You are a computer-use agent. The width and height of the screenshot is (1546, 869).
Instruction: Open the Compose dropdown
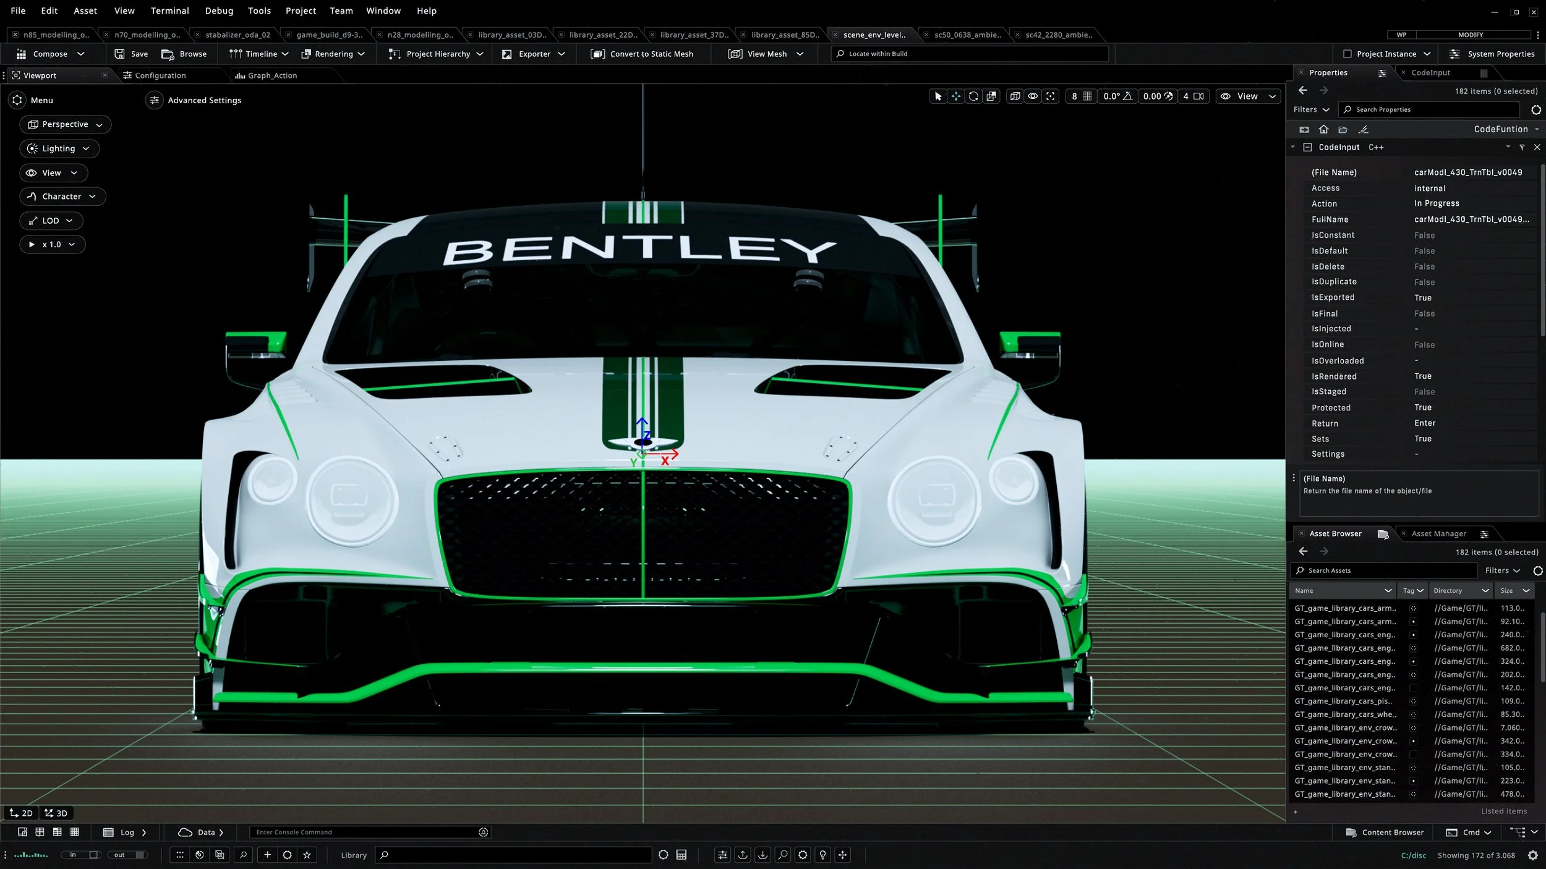(x=50, y=54)
